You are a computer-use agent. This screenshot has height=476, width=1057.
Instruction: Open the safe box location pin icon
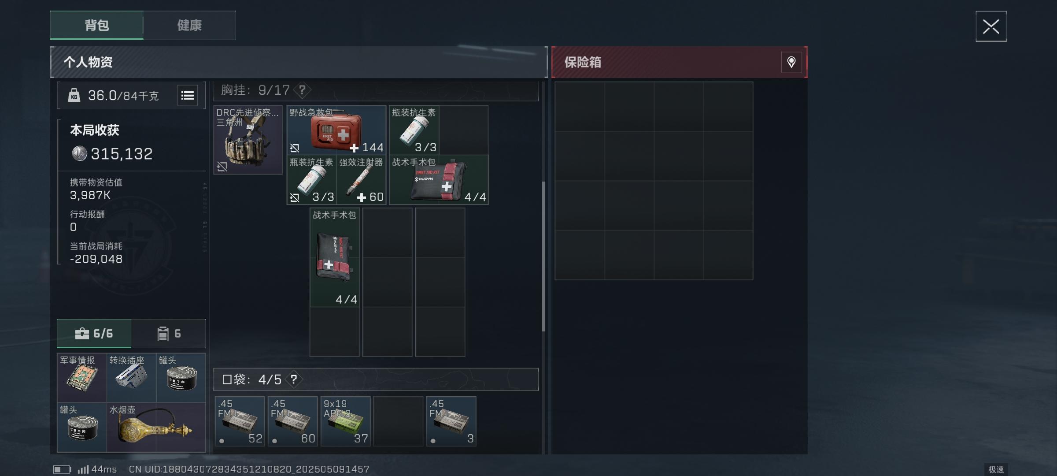[x=791, y=62]
